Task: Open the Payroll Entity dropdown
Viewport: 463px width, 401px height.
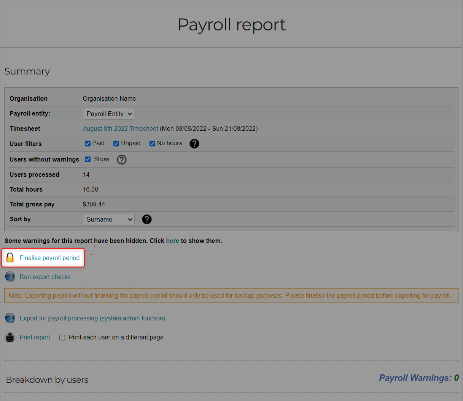Action: (108, 114)
